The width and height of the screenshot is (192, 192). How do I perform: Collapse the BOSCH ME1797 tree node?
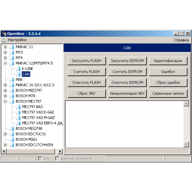5,101
